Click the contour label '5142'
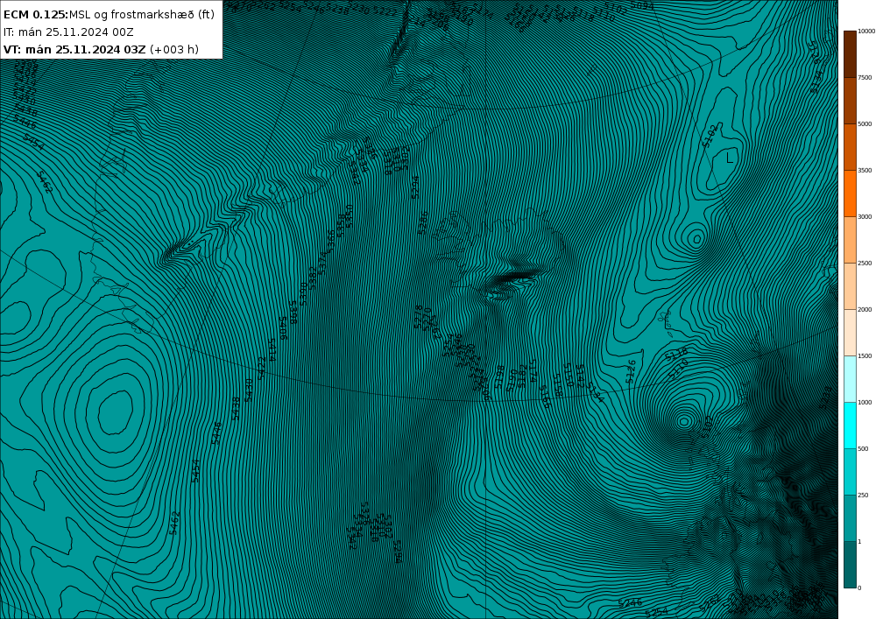This screenshot has height=619, width=876. (580, 376)
